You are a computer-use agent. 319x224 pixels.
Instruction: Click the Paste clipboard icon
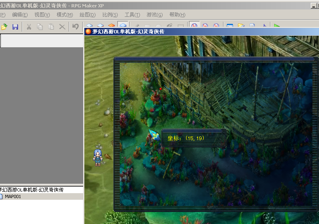tap(51, 27)
